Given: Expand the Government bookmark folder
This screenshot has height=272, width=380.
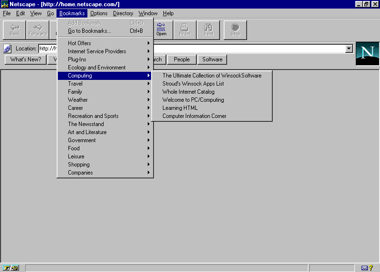Looking at the screenshot, I should 105,140.
